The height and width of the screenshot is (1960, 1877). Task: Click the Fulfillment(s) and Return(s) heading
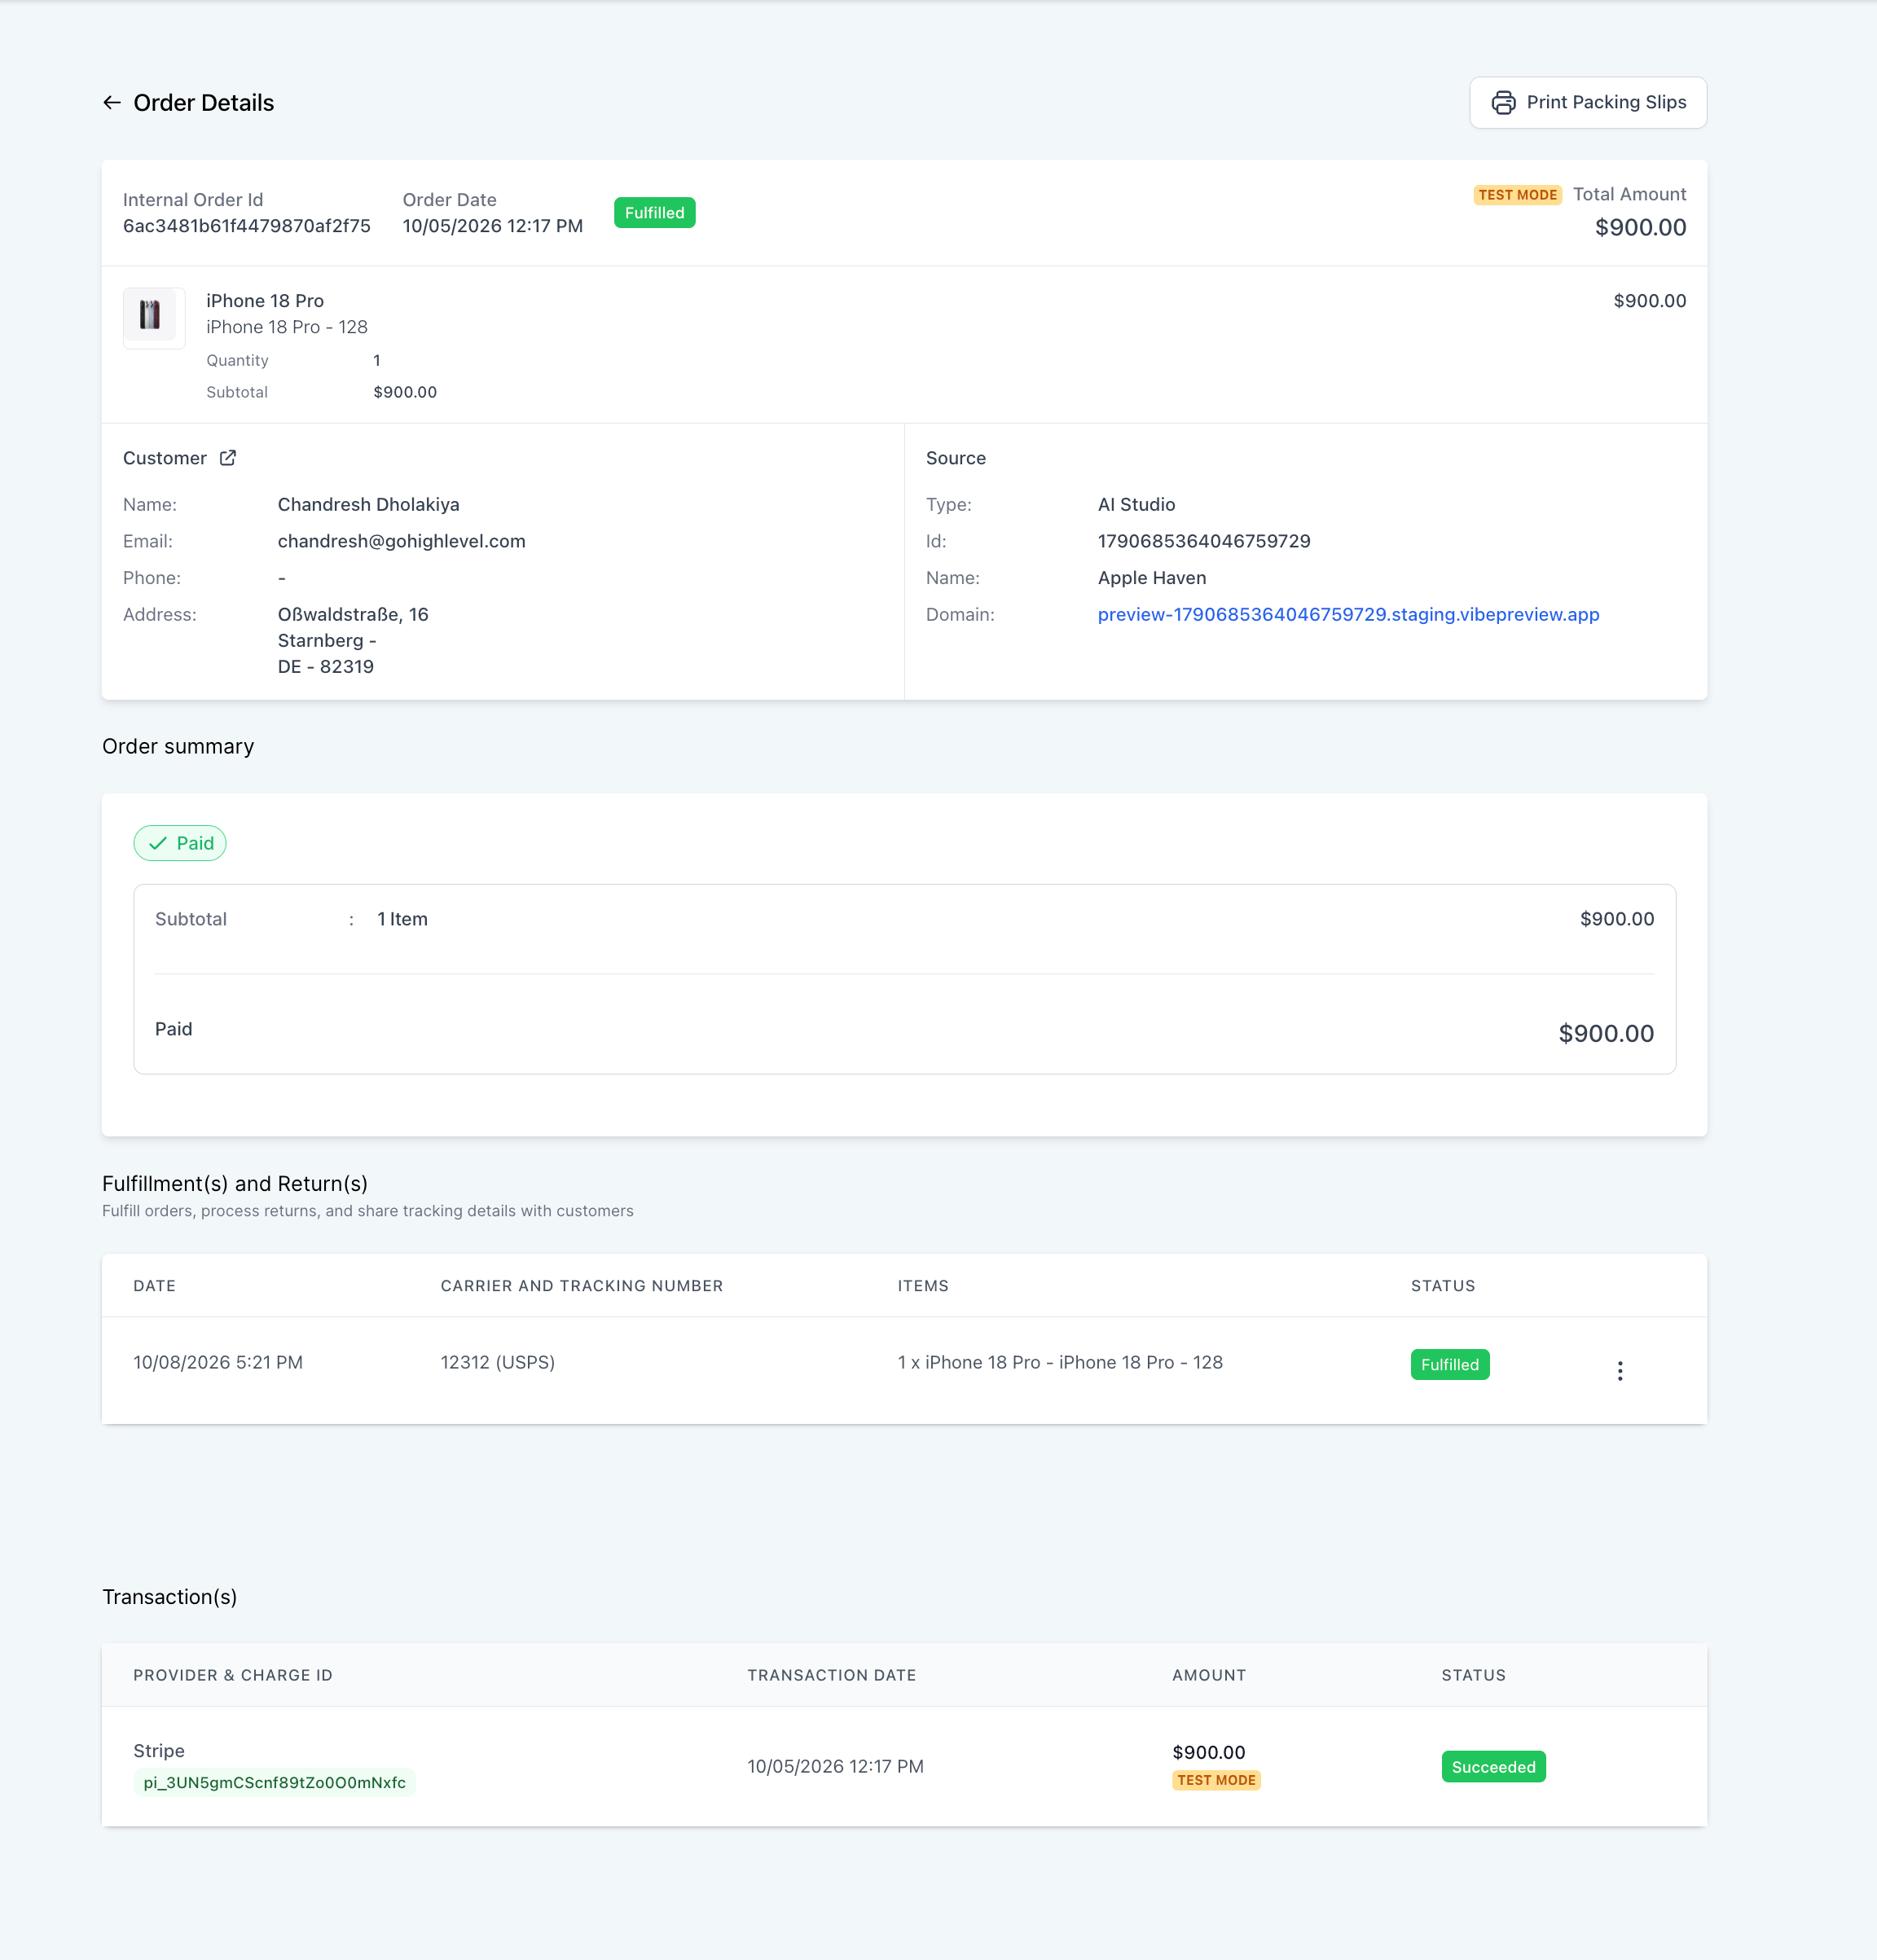[234, 1184]
